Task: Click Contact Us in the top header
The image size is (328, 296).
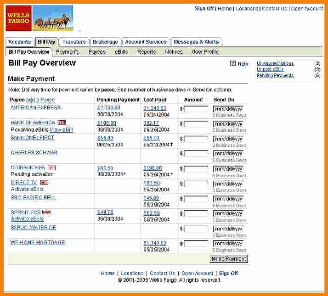Action: (274, 9)
